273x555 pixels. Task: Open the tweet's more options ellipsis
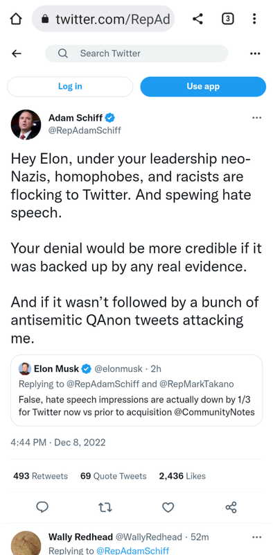pyautogui.click(x=257, y=117)
